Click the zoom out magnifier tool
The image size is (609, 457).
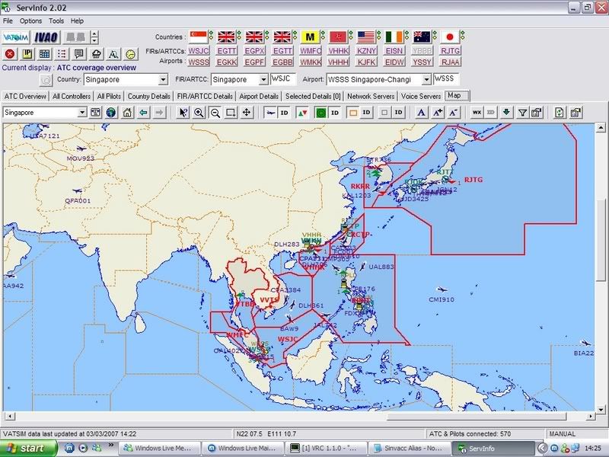coord(215,112)
